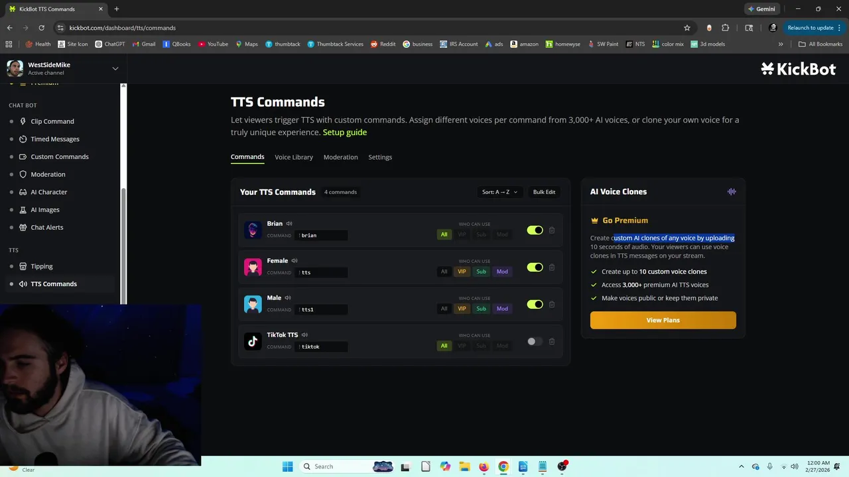Open Chat Alerts in sidebar
The width and height of the screenshot is (849, 477).
tap(47, 227)
